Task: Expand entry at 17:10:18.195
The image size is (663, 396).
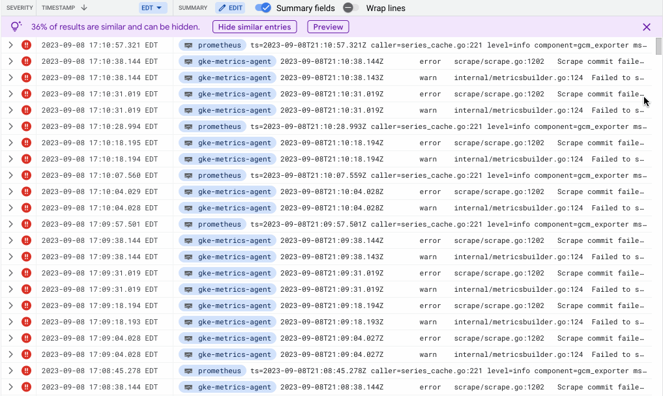Action: (x=11, y=143)
